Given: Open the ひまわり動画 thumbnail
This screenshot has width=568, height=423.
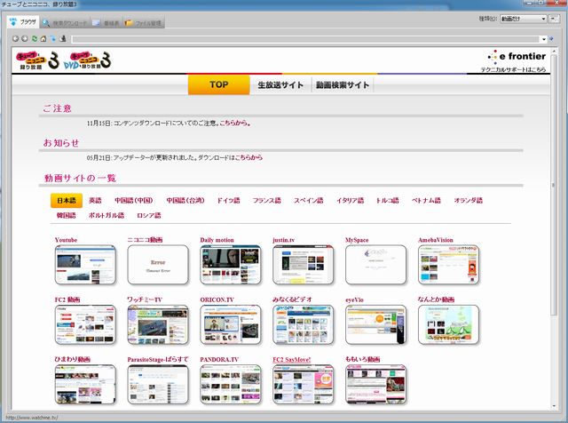Looking at the screenshot, I should pos(85,384).
